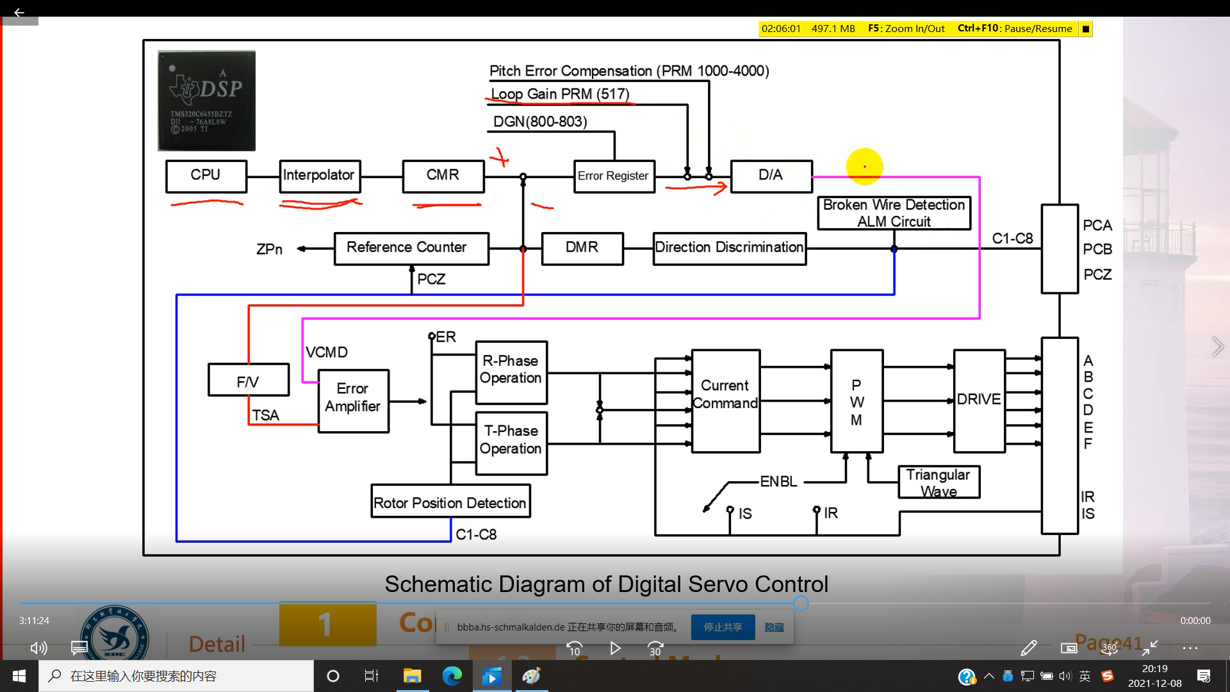Mute the video volume
The image size is (1230, 692).
click(x=38, y=648)
